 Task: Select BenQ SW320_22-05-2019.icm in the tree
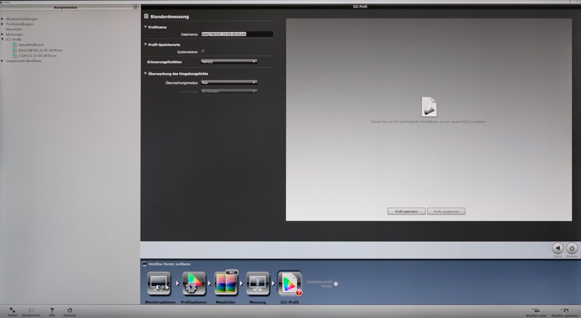[x=40, y=50]
